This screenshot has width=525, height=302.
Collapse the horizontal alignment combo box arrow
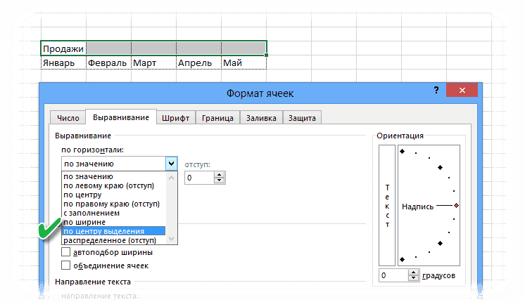click(172, 164)
